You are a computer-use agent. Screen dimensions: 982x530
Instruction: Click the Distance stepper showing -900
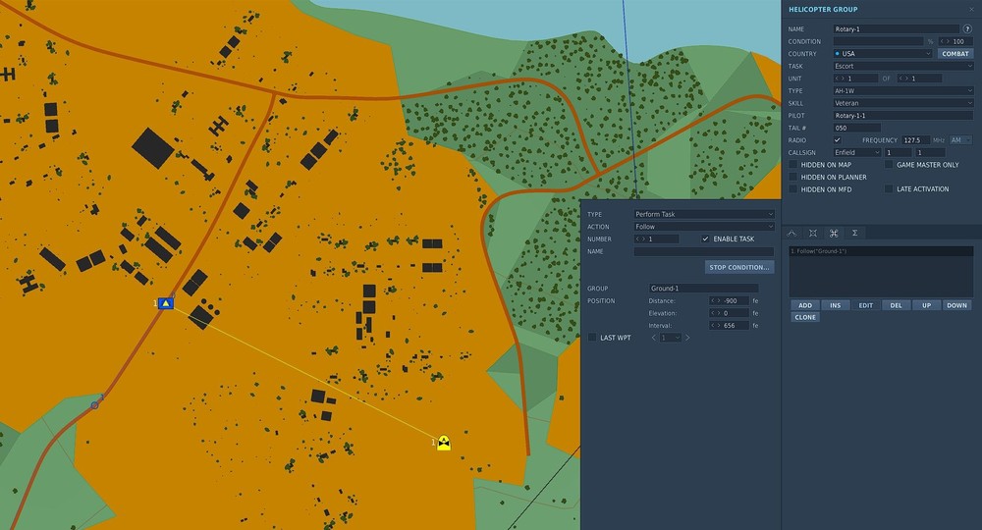click(729, 301)
